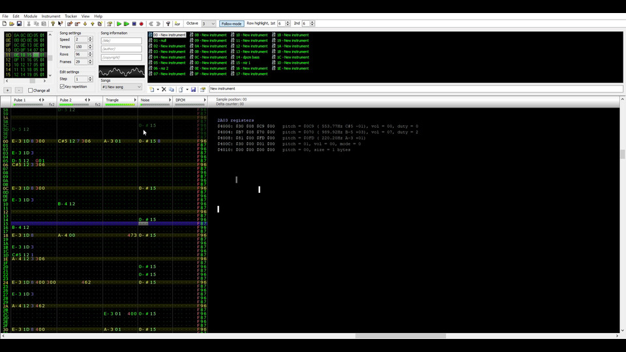Enable the Change all checkbox
This screenshot has height=352, width=626.
pyautogui.click(x=31, y=91)
